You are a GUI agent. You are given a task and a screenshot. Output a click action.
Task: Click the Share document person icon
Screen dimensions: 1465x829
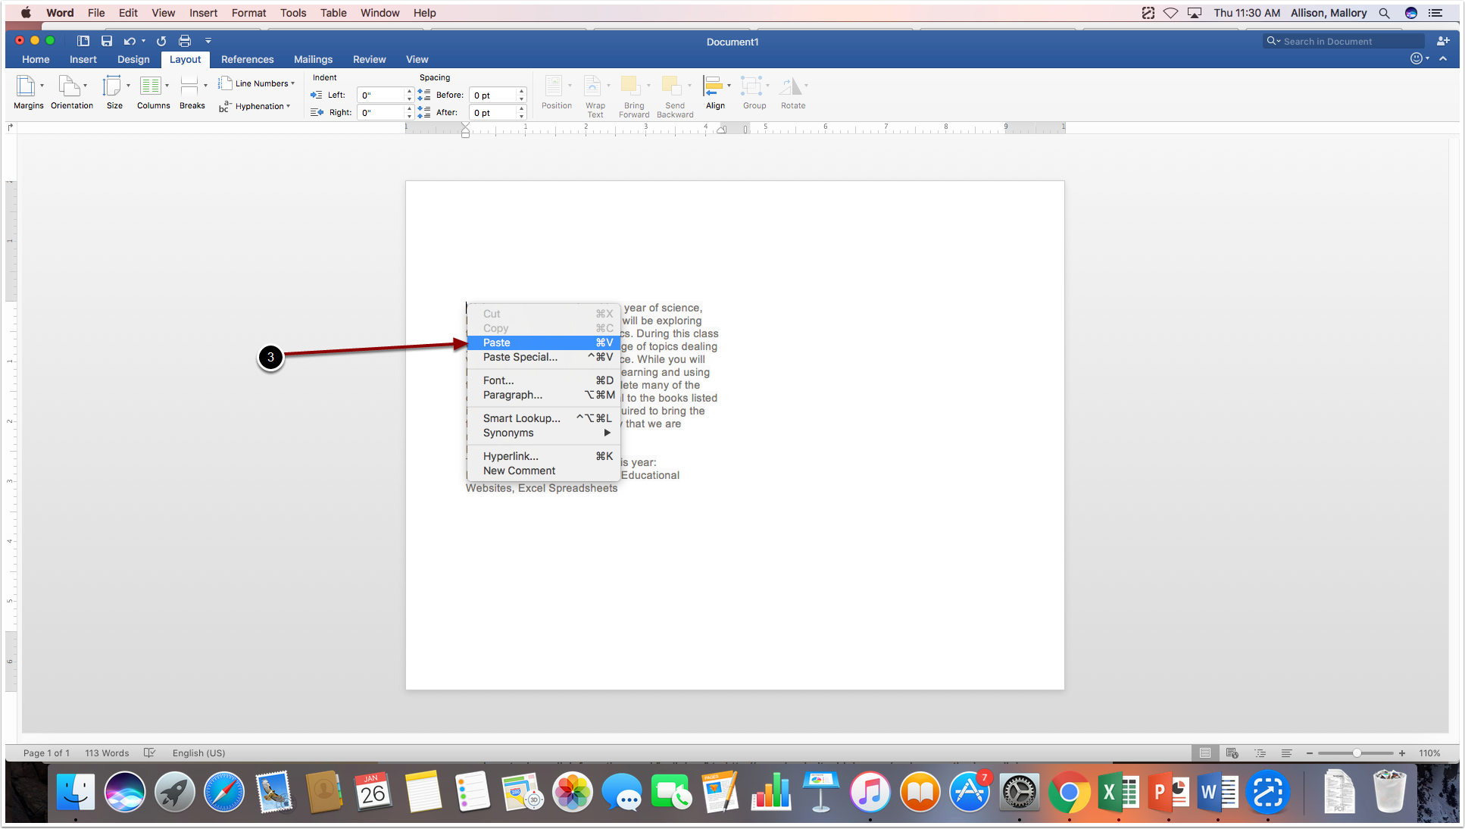point(1442,41)
